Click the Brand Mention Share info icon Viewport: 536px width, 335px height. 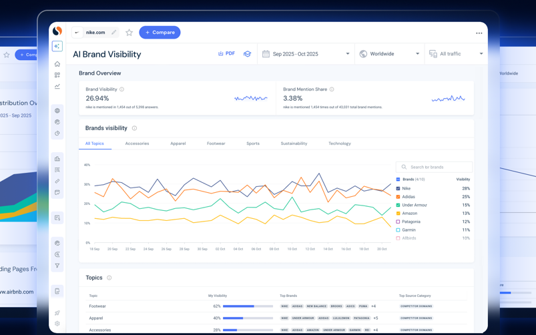tap(332, 89)
